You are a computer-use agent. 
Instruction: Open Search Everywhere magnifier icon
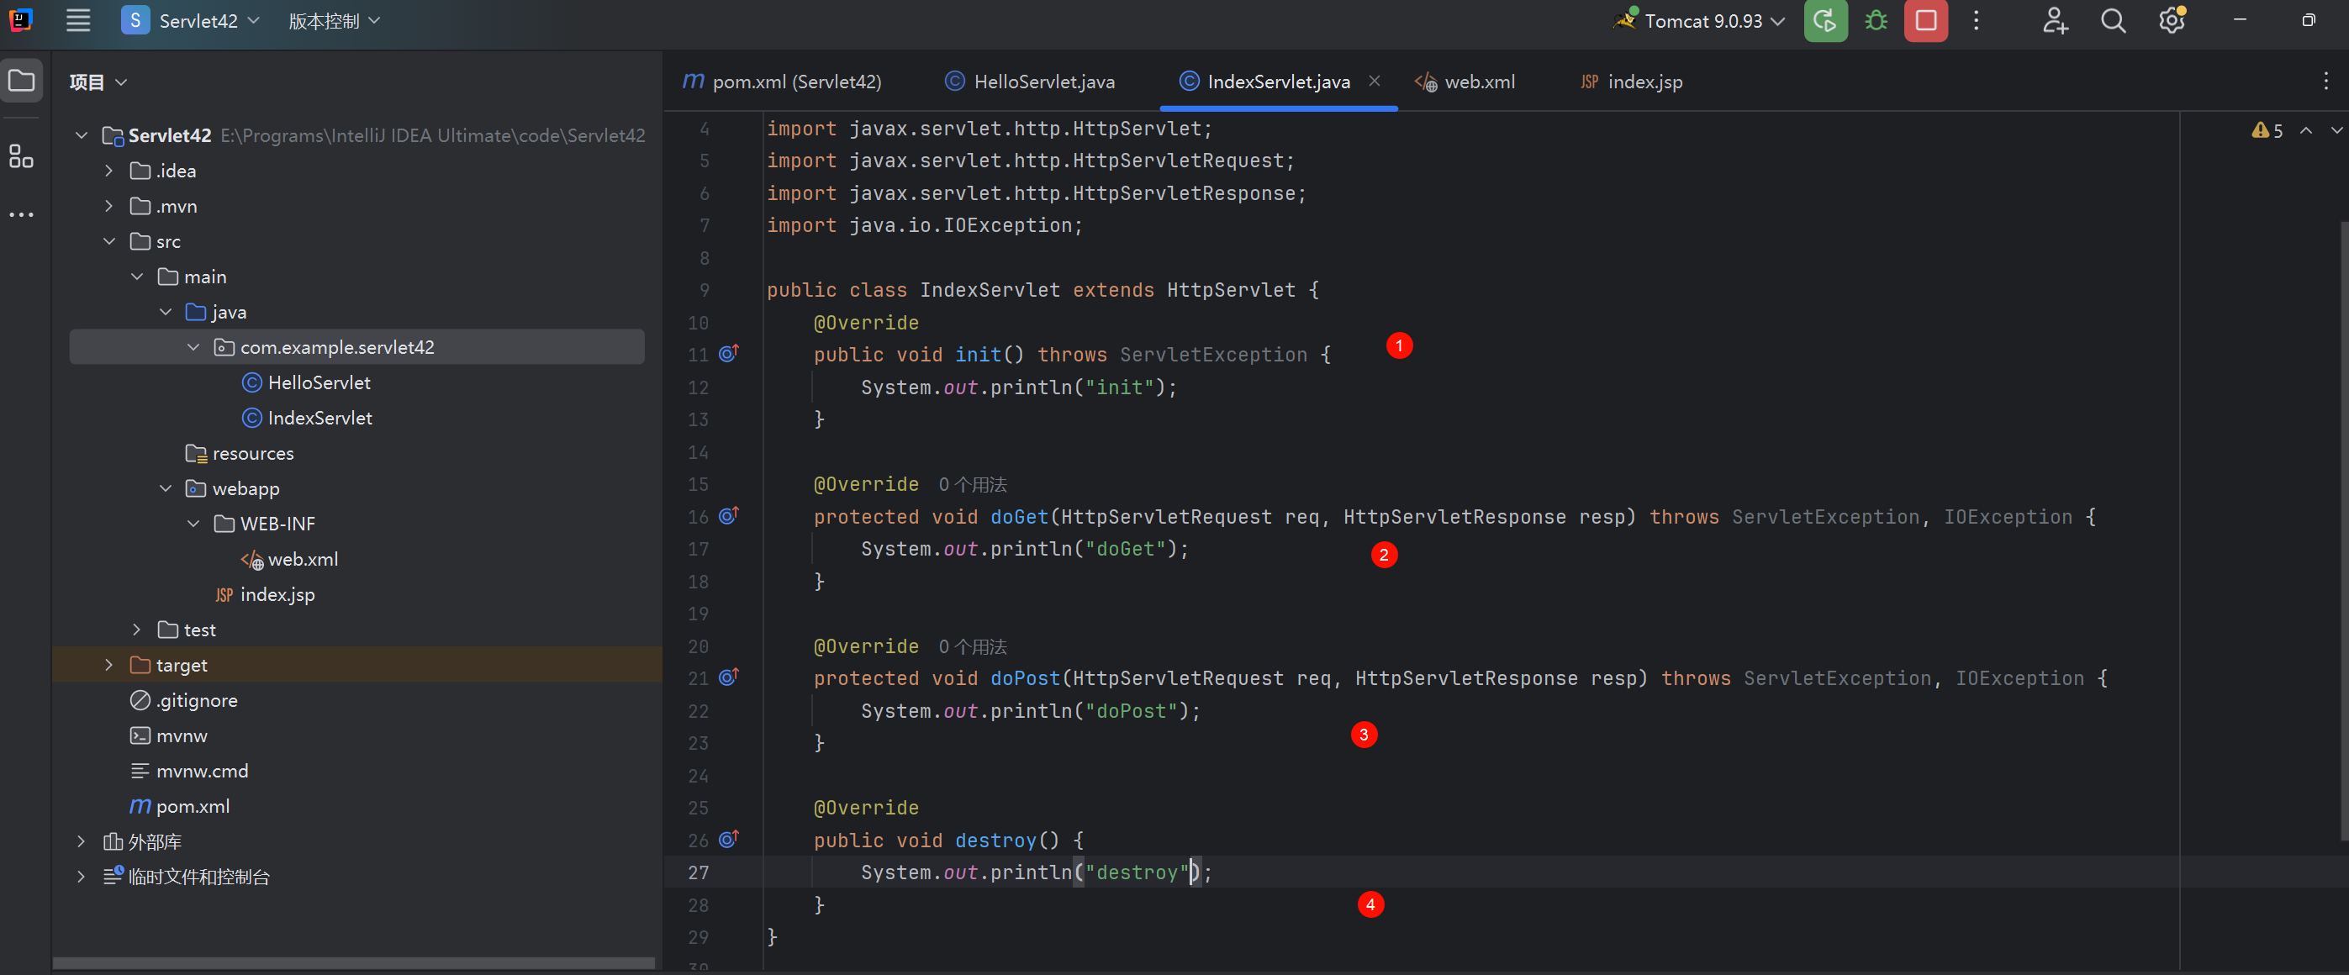tap(2113, 21)
